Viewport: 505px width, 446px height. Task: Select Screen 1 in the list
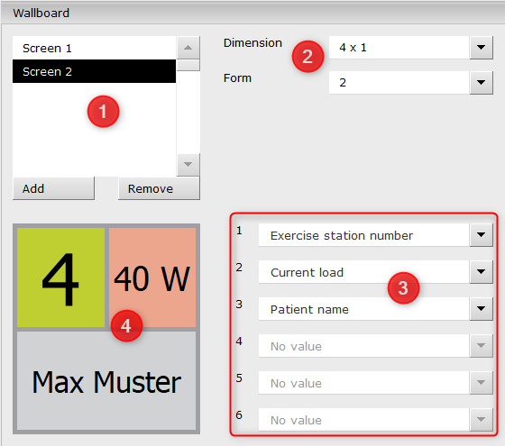coord(94,48)
